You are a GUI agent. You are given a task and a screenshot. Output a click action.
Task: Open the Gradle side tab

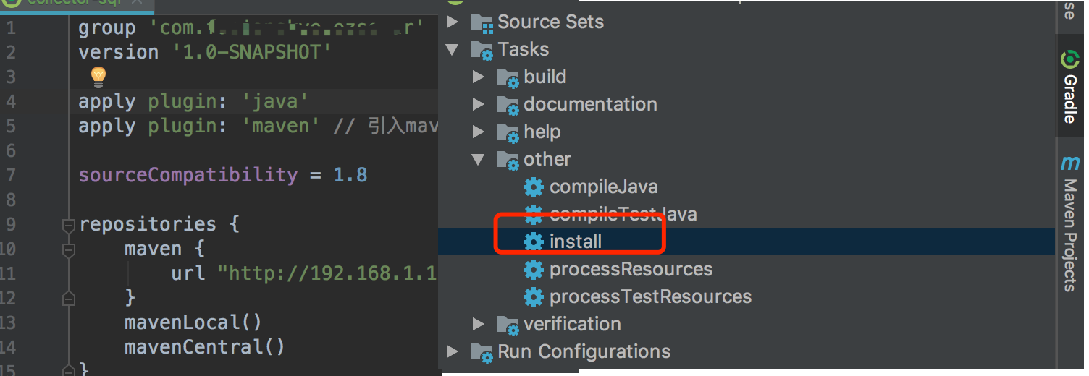[1069, 85]
